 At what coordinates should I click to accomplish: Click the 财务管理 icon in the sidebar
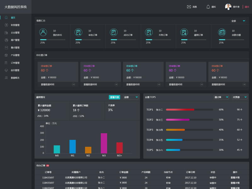coord(6,25)
